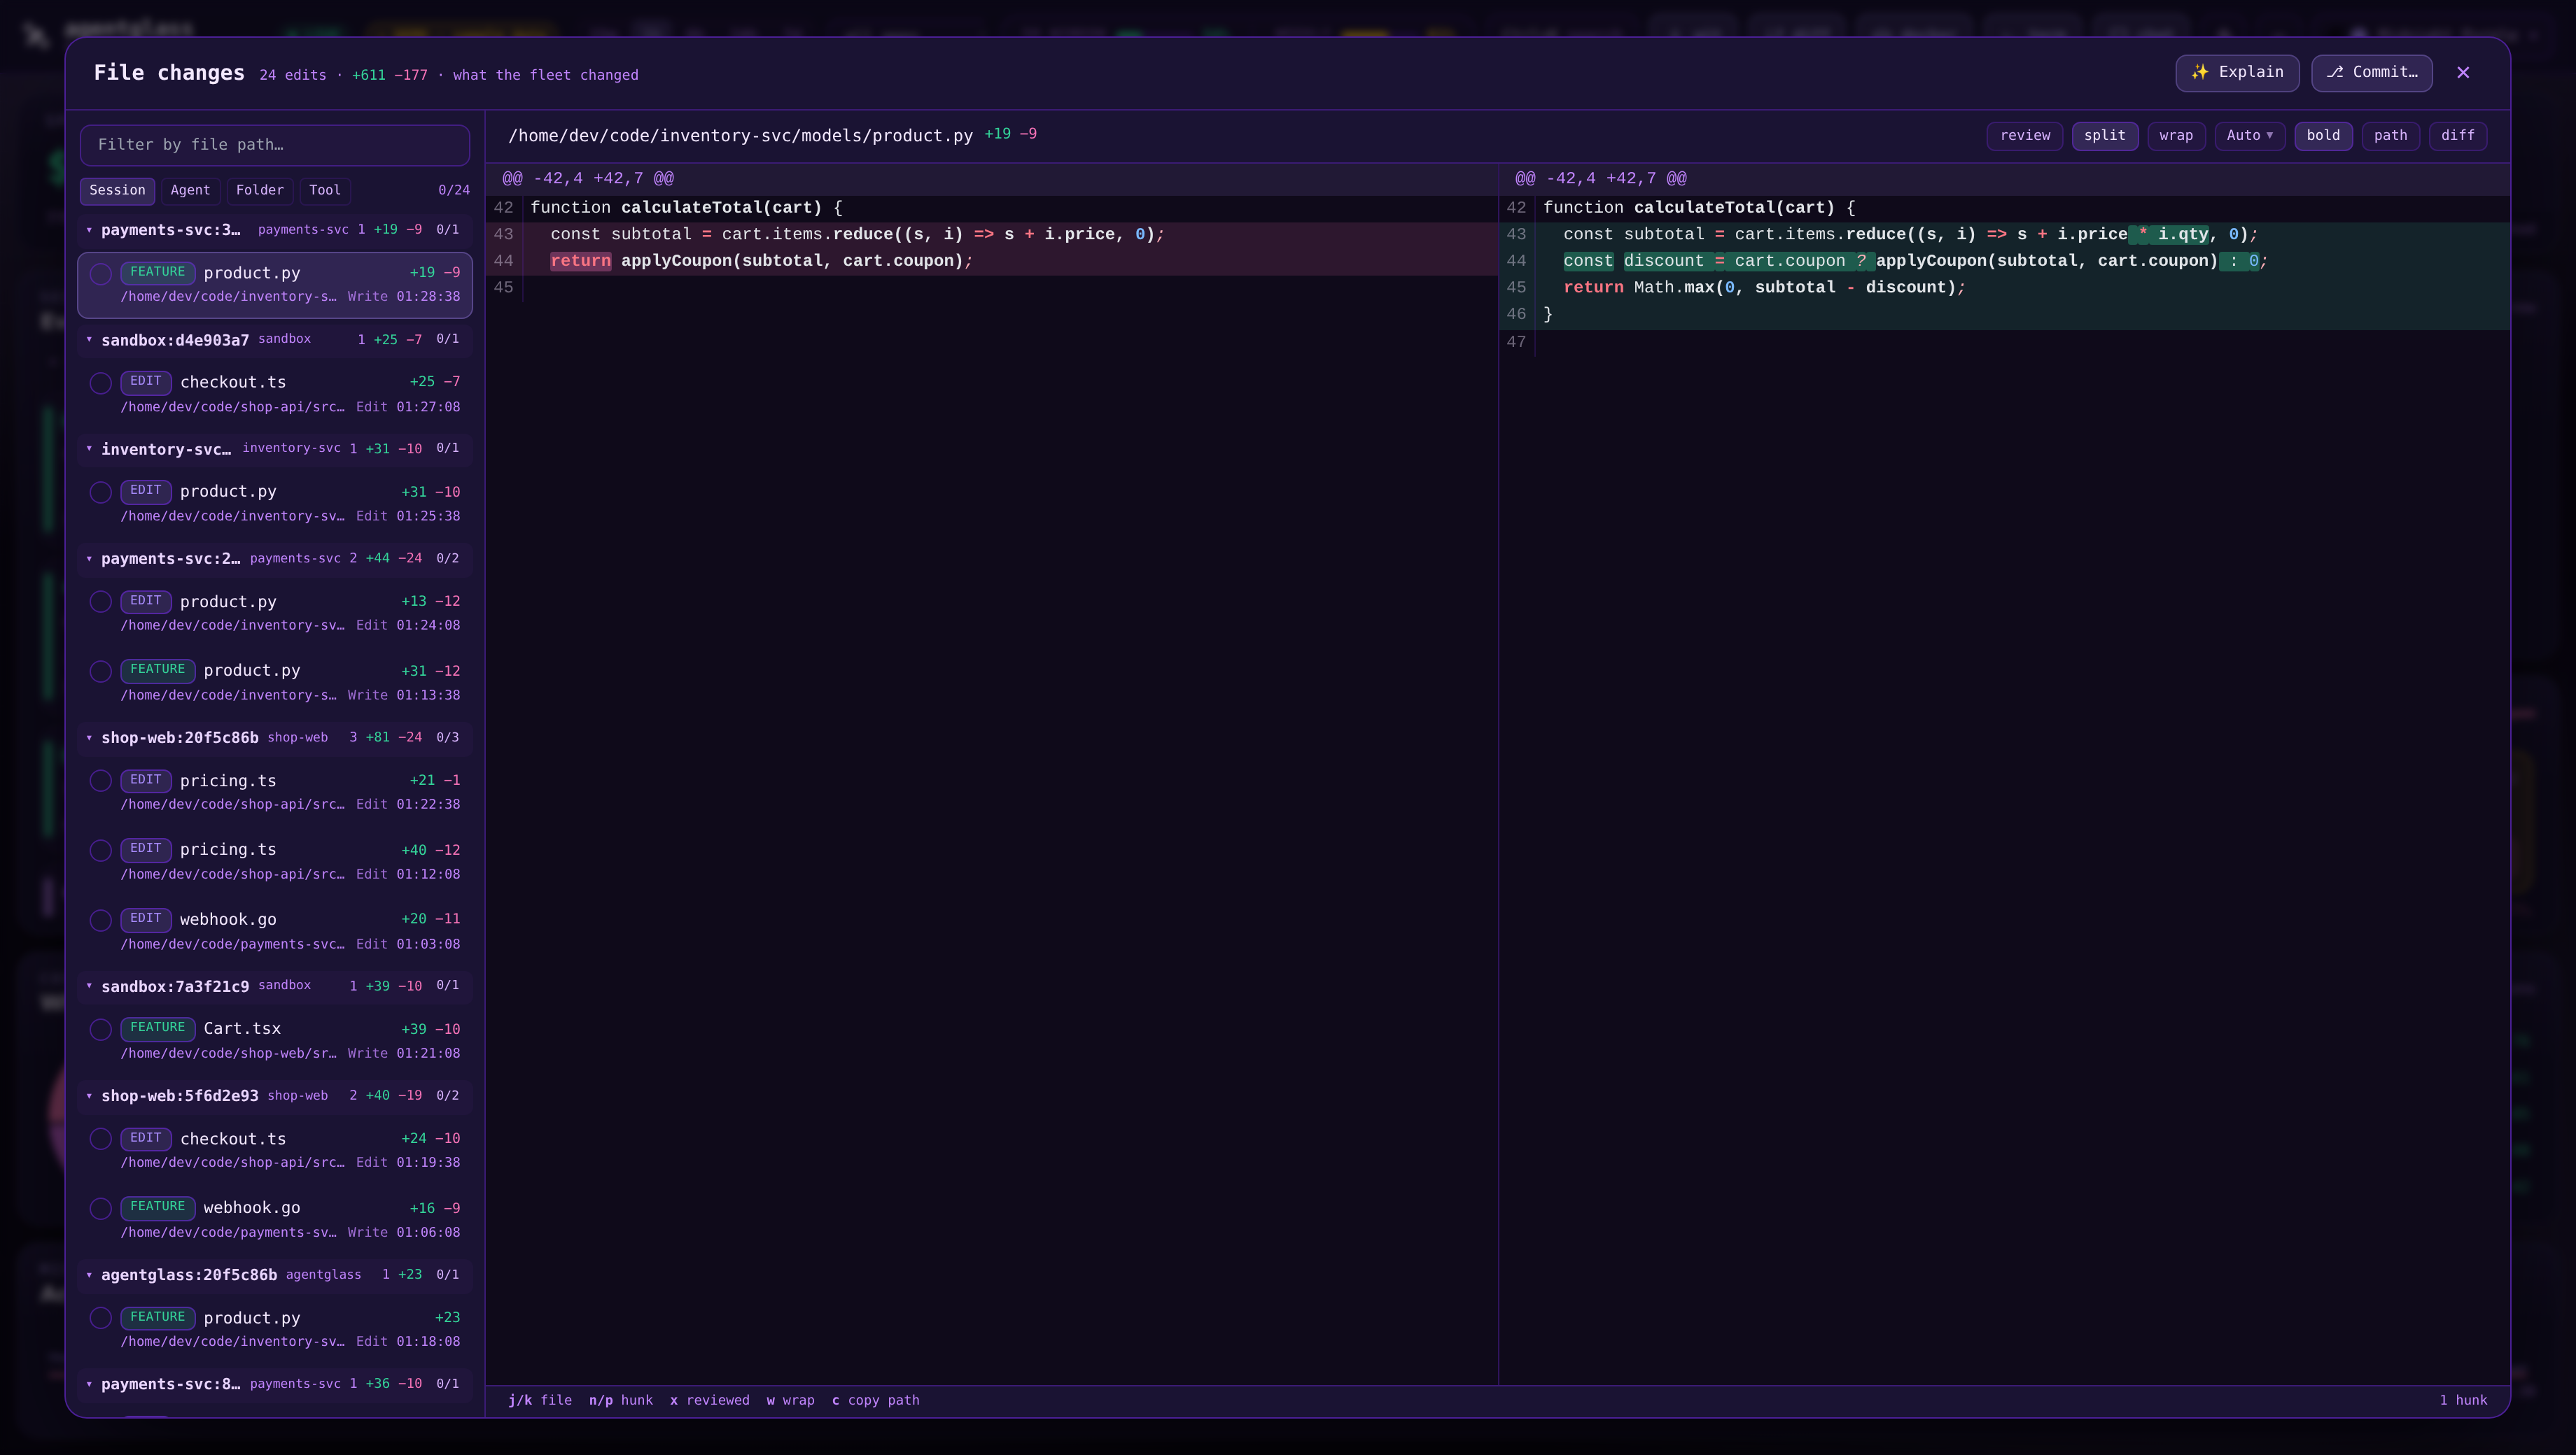
Task: Open the Commit… dialog button
Action: 2371,72
